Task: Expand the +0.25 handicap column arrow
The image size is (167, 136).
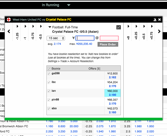Action: click(136, 26)
